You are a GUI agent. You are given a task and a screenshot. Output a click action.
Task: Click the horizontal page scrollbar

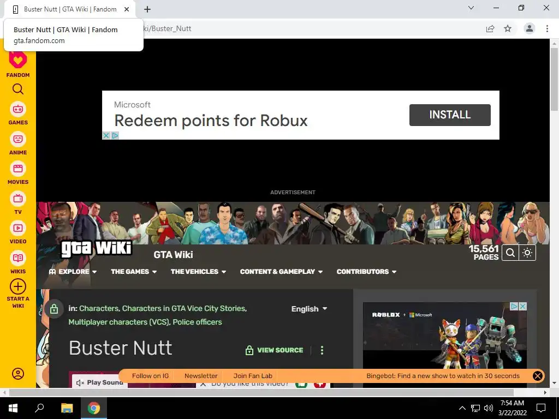[x=261, y=392]
